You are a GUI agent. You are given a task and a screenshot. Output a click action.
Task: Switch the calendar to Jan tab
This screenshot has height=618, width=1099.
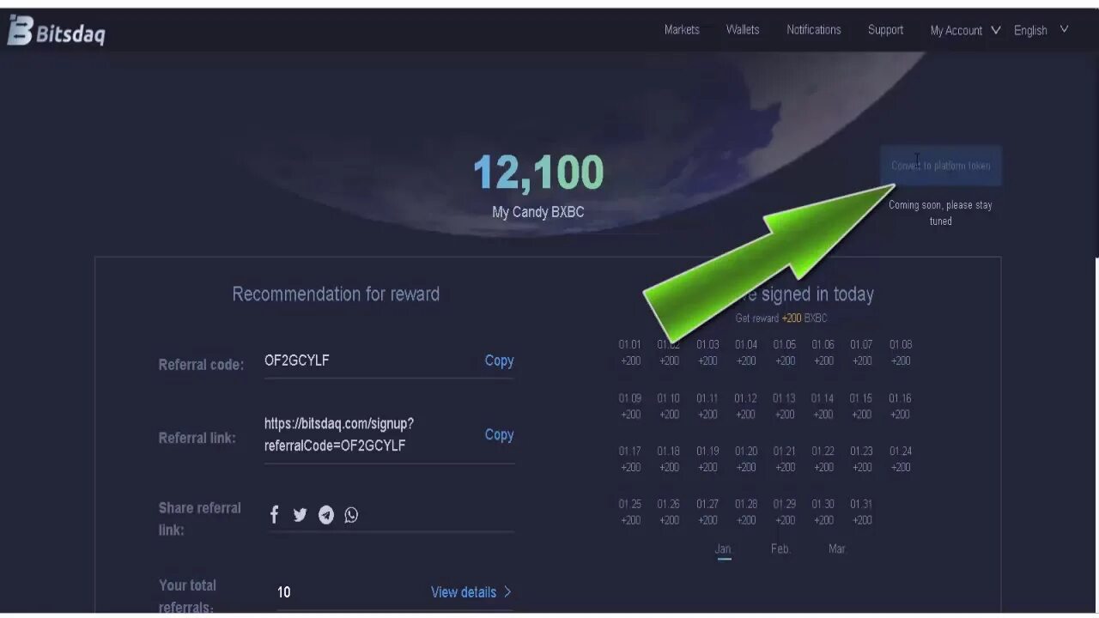724,549
